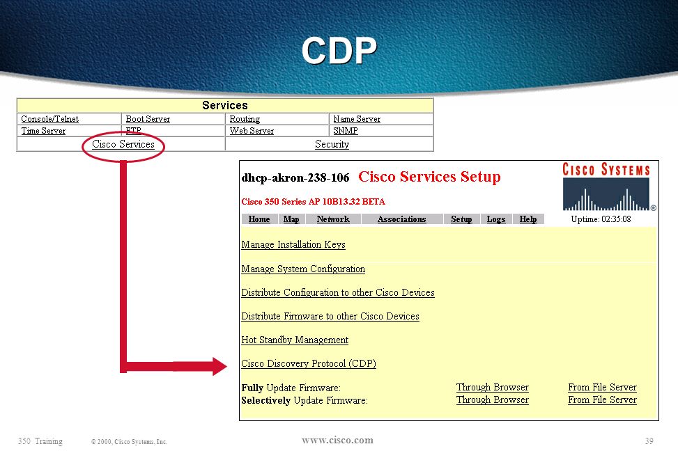The width and height of the screenshot is (678, 451).
Task: Click the 2000 Cisco Systems copyright text
Action: (x=130, y=441)
